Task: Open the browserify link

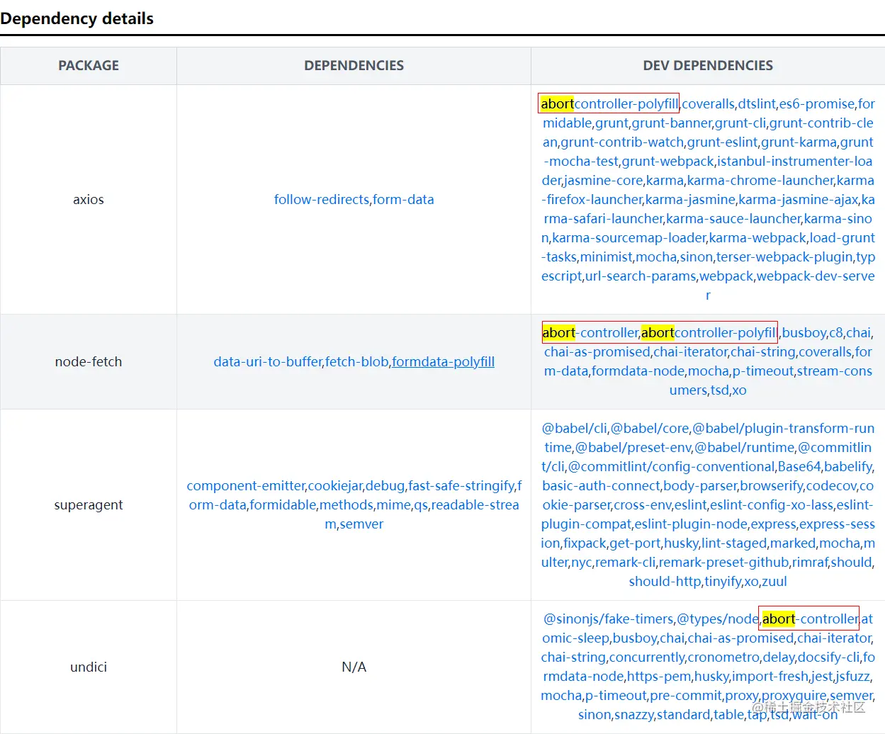Action: coord(772,485)
